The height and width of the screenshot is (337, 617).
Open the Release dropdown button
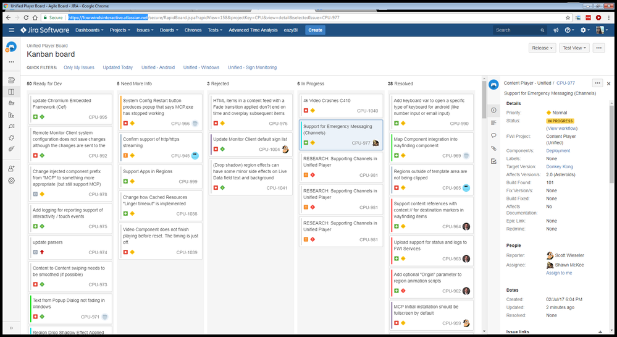(x=542, y=48)
